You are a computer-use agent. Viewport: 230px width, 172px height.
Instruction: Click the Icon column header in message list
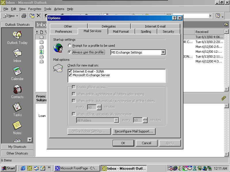point(41,32)
